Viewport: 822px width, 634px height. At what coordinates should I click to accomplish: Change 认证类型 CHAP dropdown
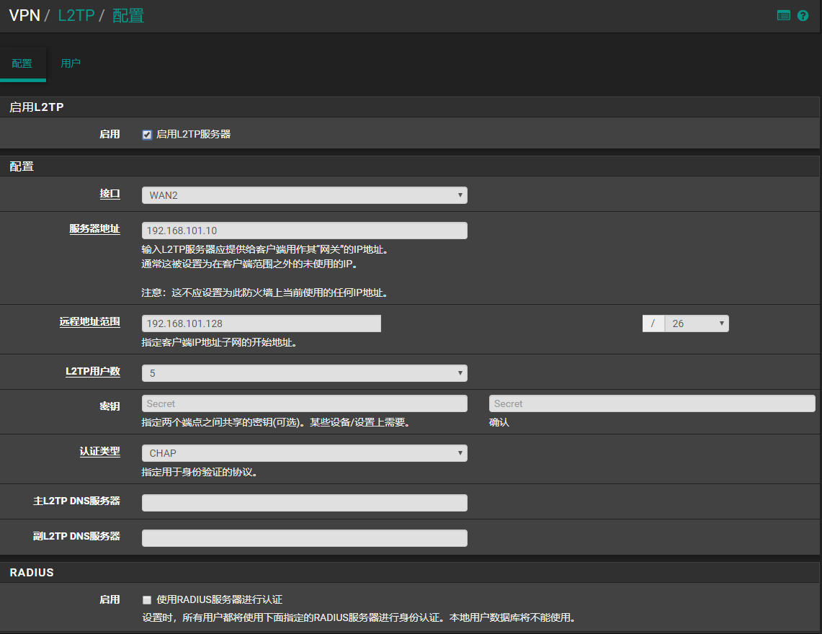coord(304,453)
